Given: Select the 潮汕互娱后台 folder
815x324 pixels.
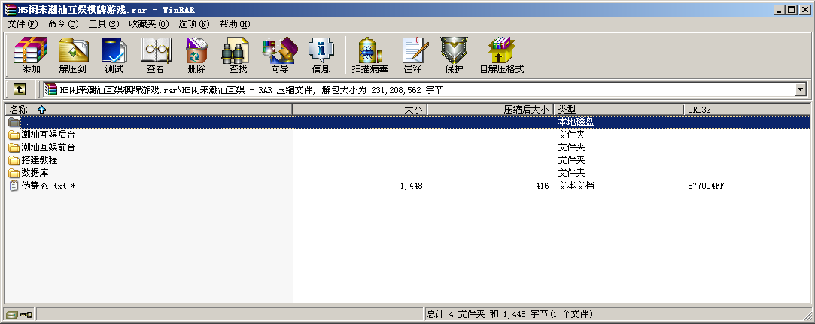Looking at the screenshot, I should pos(48,135).
